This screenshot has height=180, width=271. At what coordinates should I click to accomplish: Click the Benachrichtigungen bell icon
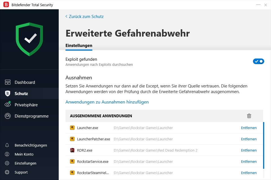coord(7,145)
